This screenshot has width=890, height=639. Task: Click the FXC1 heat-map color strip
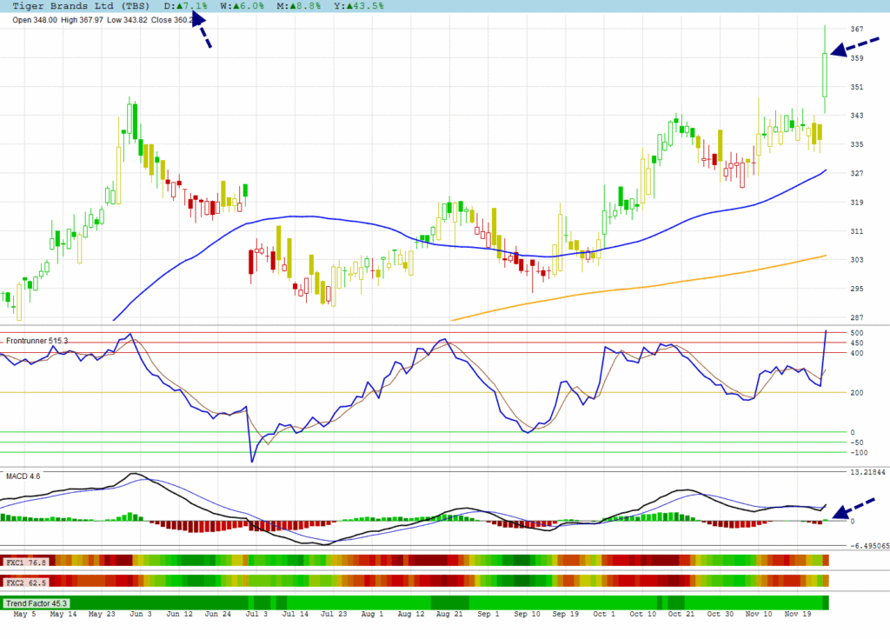[x=435, y=560]
